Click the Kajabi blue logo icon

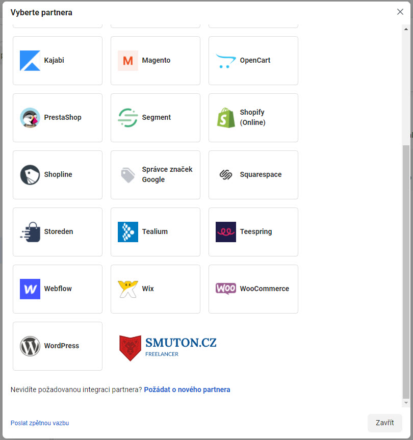[30, 61]
